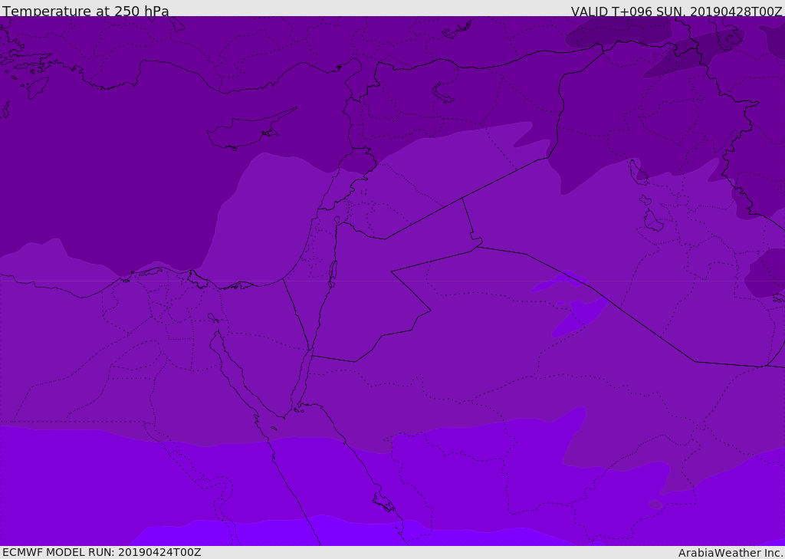The width and height of the screenshot is (785, 559).
Task: Click the 'VALID T+096 SUN. 20190428T00Z' label
Action: coord(676,11)
